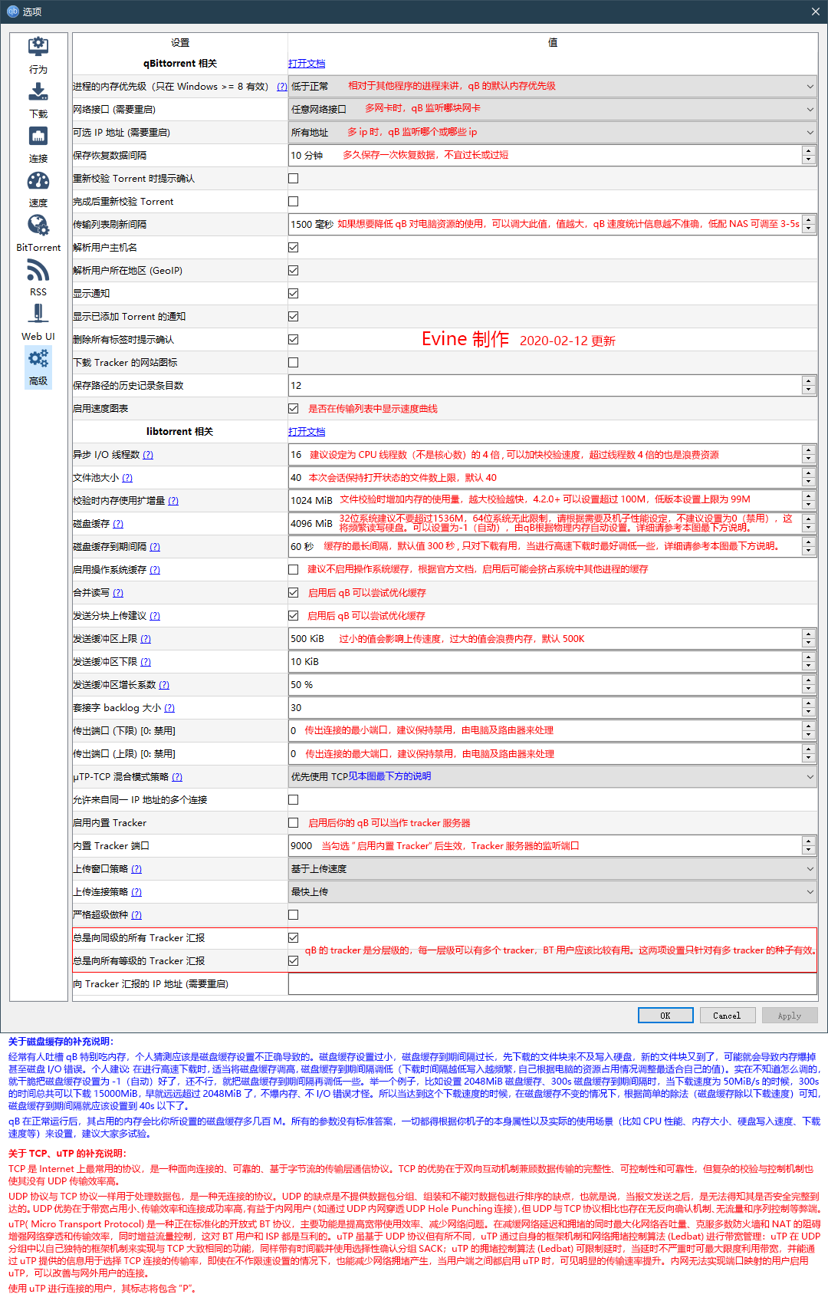Open the 行为 (Behavior) settings icon
828x1304 pixels.
coord(38,48)
